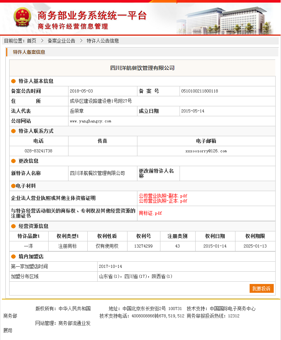Select company name 四川洋航餐饮管理有限公司 heading

click(142, 68)
